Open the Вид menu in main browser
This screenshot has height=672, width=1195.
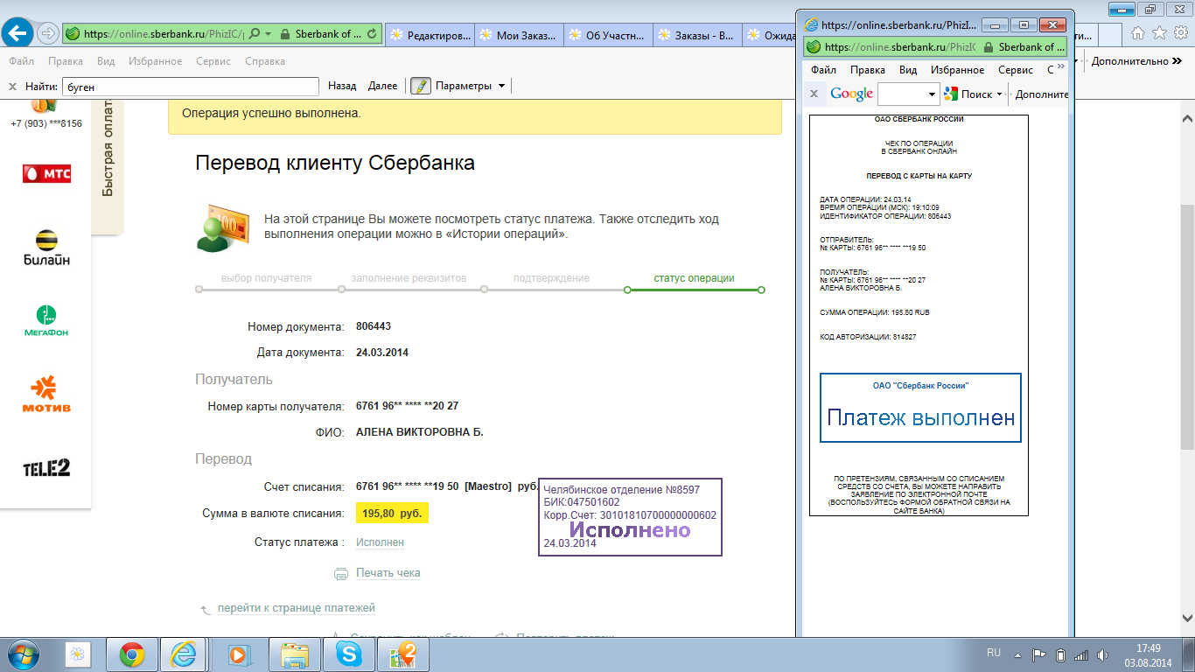coord(106,61)
